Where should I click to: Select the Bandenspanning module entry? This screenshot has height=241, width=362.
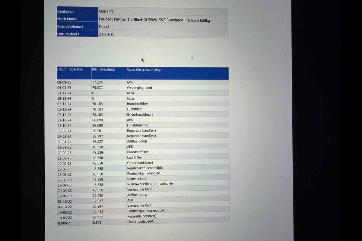pyautogui.click(x=145, y=211)
